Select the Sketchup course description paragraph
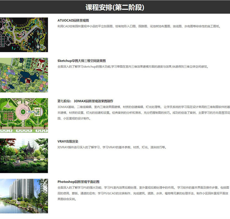 (133, 67)
